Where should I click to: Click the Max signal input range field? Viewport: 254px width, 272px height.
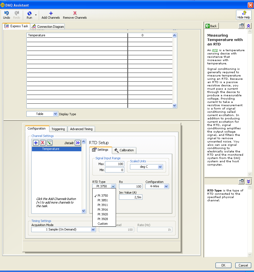point(114,164)
